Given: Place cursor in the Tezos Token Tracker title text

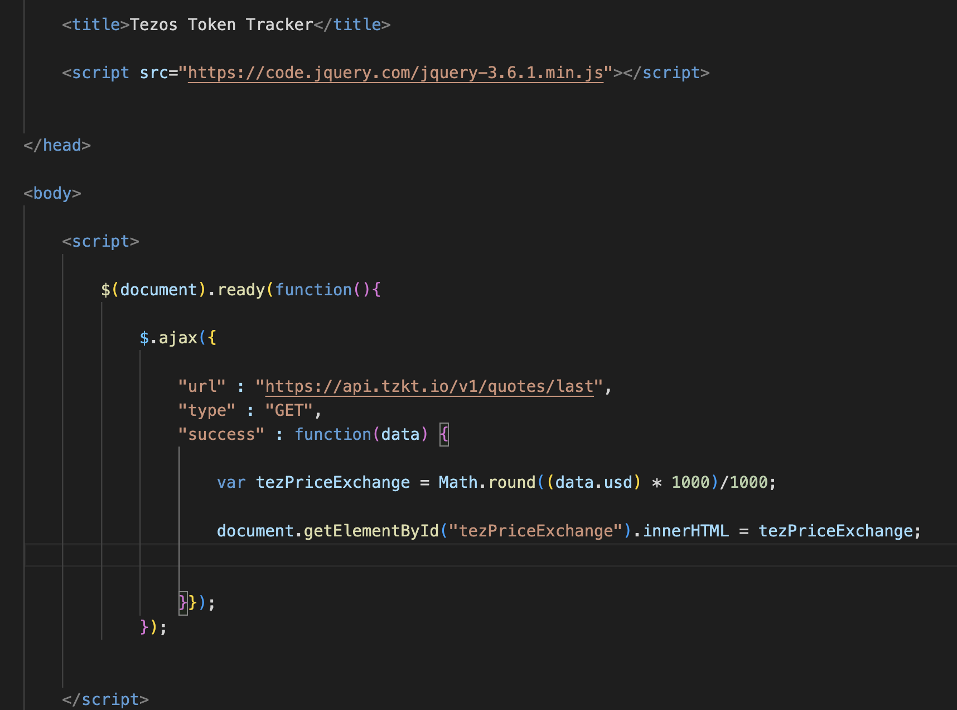Looking at the screenshot, I should point(221,25).
